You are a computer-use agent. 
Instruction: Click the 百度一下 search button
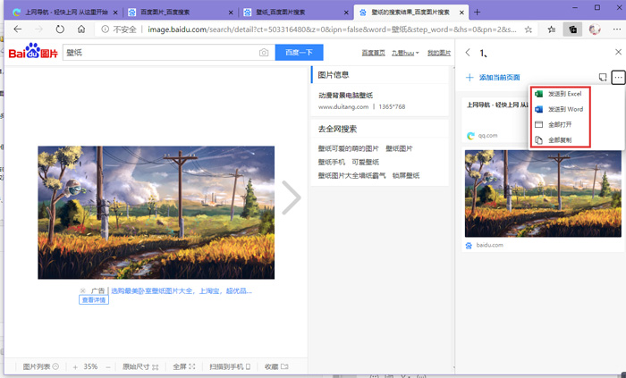(299, 53)
